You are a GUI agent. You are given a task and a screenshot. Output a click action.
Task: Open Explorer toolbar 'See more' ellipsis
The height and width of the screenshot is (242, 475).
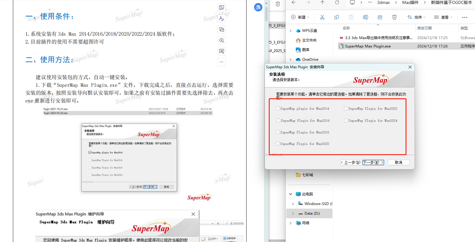pyautogui.click(x=465, y=17)
